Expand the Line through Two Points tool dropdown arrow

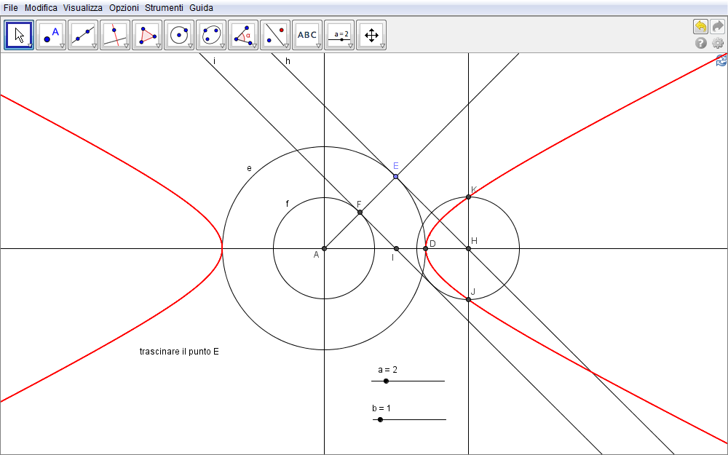pyautogui.click(x=94, y=46)
